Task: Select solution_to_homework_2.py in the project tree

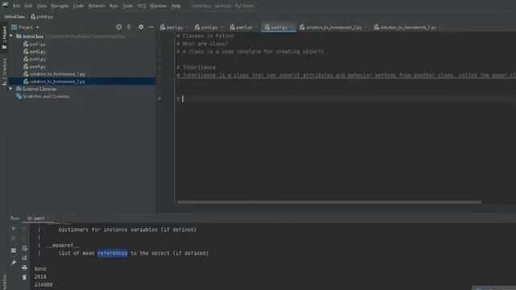Action: tap(54, 81)
